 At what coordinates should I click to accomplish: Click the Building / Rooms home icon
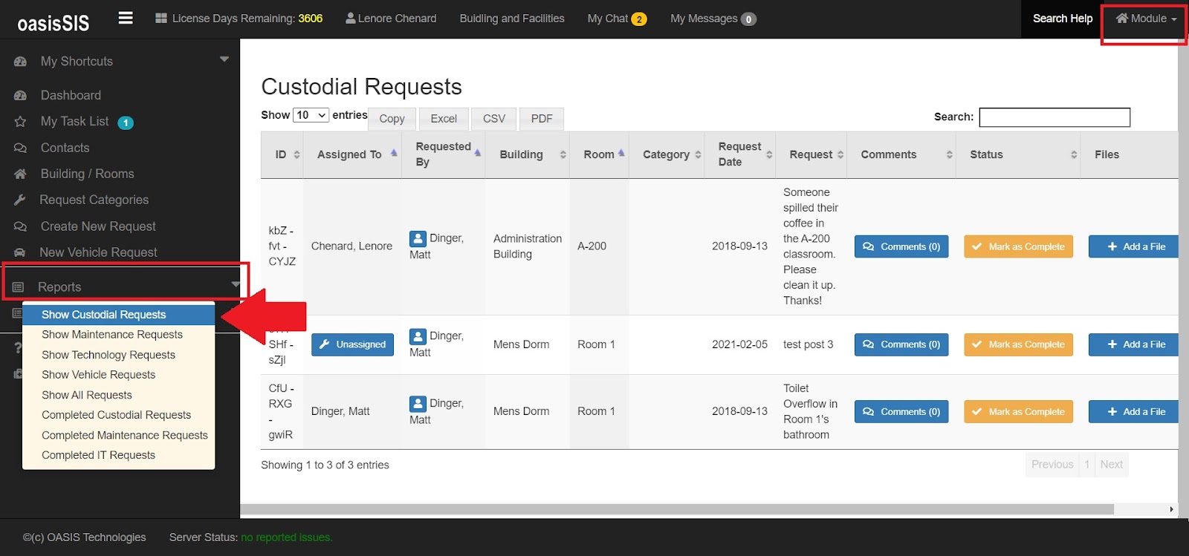(20, 174)
